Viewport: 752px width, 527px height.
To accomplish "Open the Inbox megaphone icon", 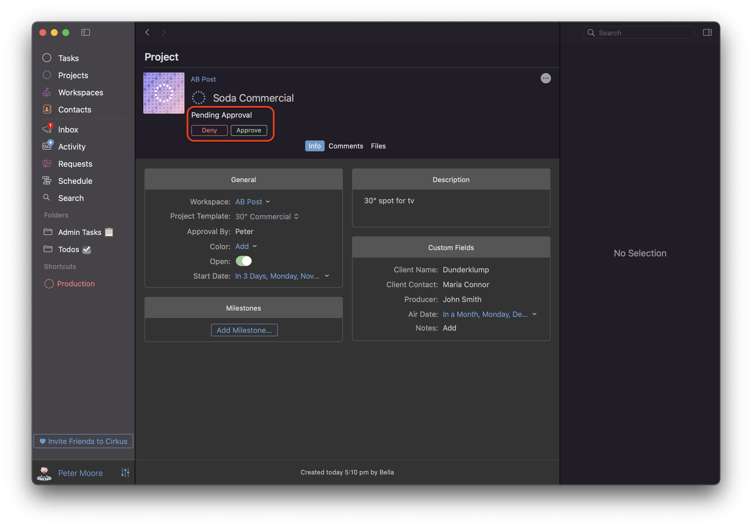I will 47,129.
